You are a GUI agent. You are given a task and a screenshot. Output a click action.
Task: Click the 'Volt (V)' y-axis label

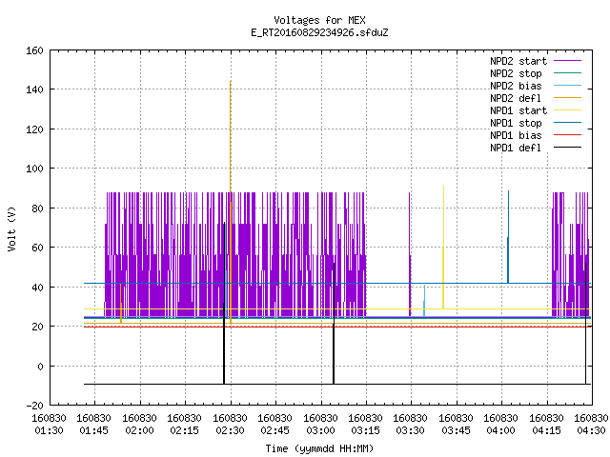11,228
